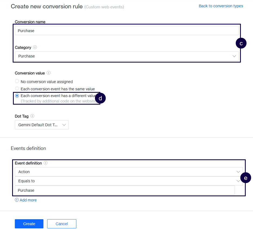This screenshot has height=230, width=253.
Task: Click the Equals to dropdown chevron
Action: [x=238, y=181]
